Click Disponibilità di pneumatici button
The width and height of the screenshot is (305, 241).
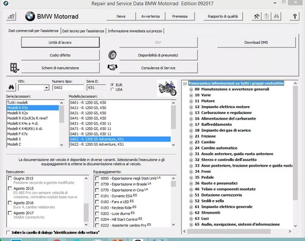158,55
